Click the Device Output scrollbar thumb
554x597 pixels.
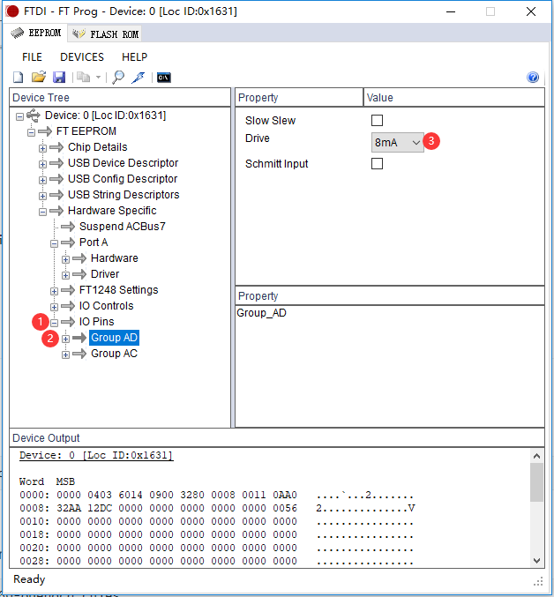point(536,482)
